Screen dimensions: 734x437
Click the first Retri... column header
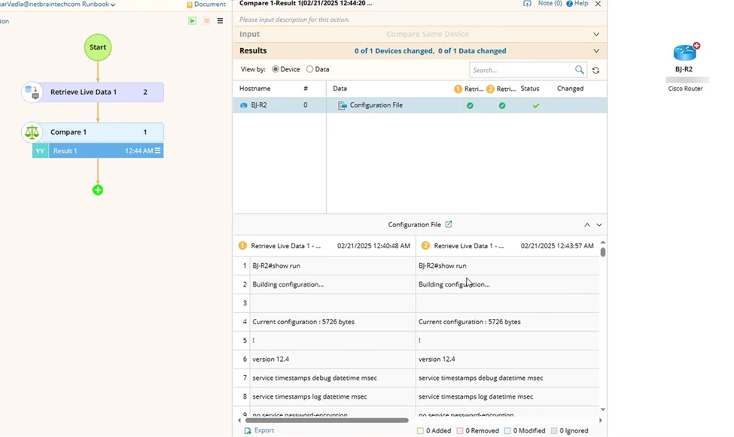pyautogui.click(x=469, y=89)
